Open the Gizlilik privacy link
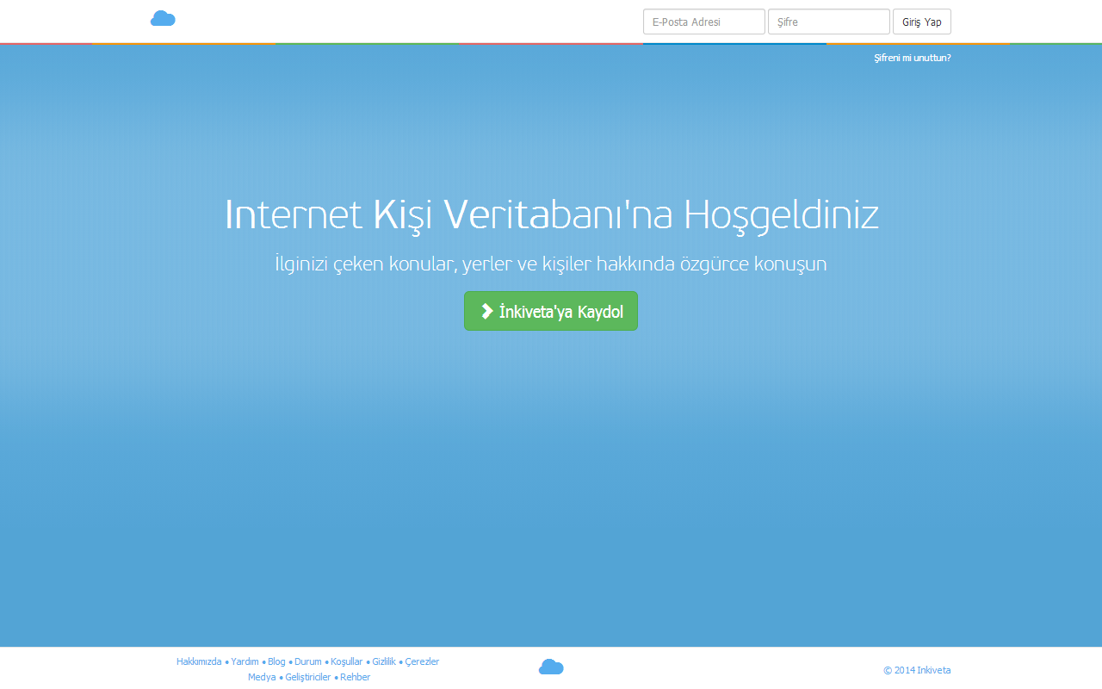 (384, 661)
